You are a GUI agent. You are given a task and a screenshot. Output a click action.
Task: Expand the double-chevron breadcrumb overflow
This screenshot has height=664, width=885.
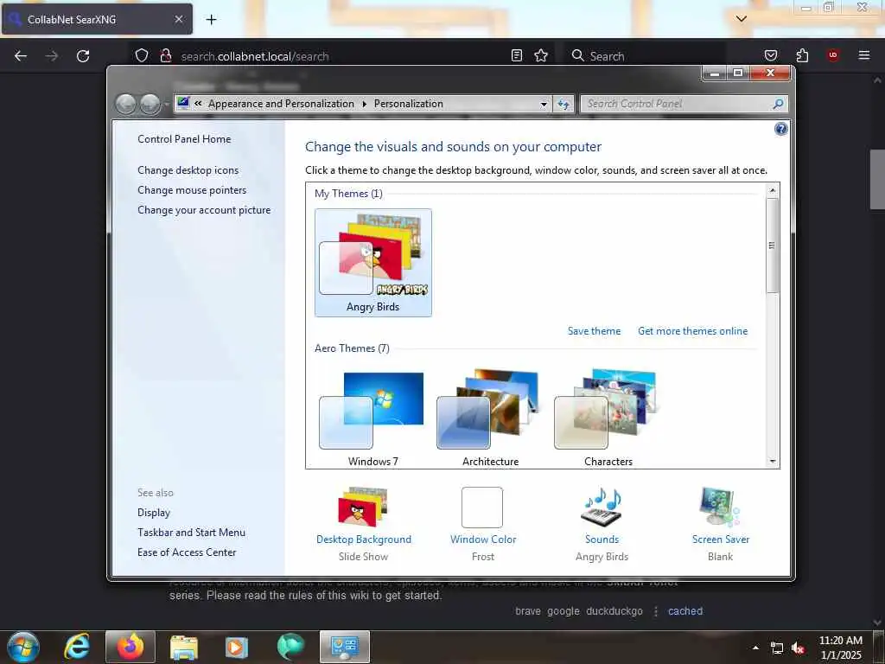coord(198,104)
